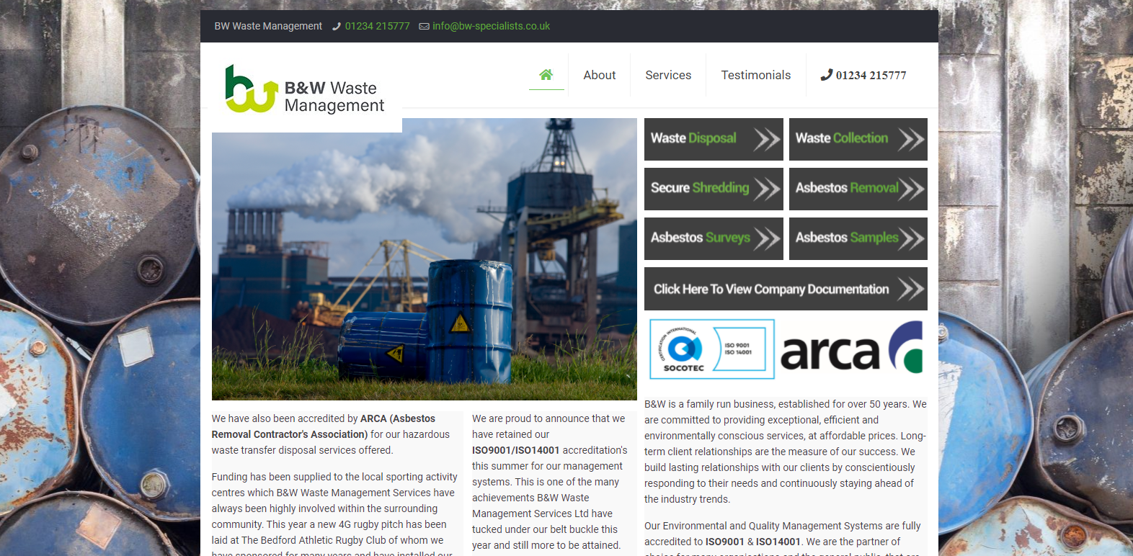Click the double-chevron arrow on Waste Disposal
Image resolution: width=1133 pixels, height=556 pixels.
(767, 139)
